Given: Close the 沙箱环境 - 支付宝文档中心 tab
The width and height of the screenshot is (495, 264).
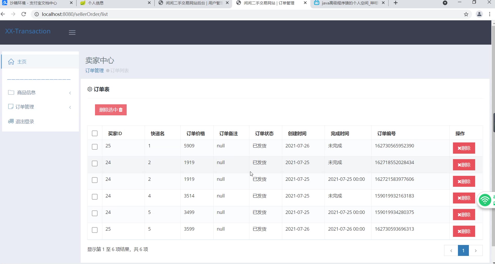Looking at the screenshot, I should pyautogui.click(x=71, y=3).
